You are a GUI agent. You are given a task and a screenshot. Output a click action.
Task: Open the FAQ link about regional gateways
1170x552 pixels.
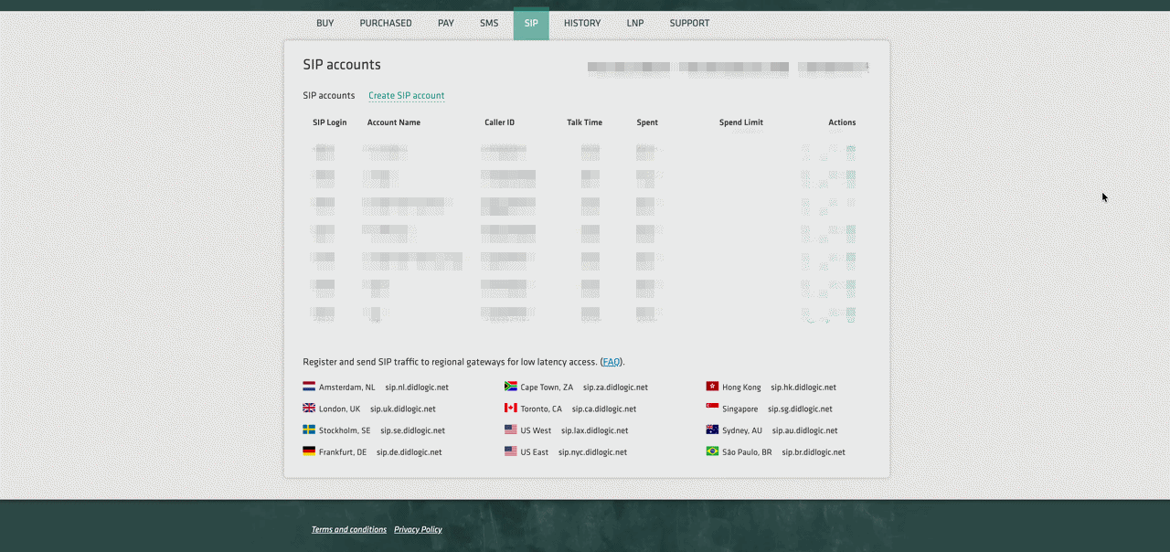point(611,362)
